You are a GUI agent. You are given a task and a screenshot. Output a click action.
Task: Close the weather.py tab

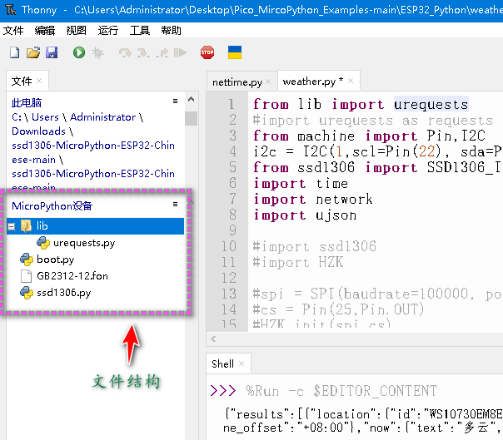(x=351, y=81)
